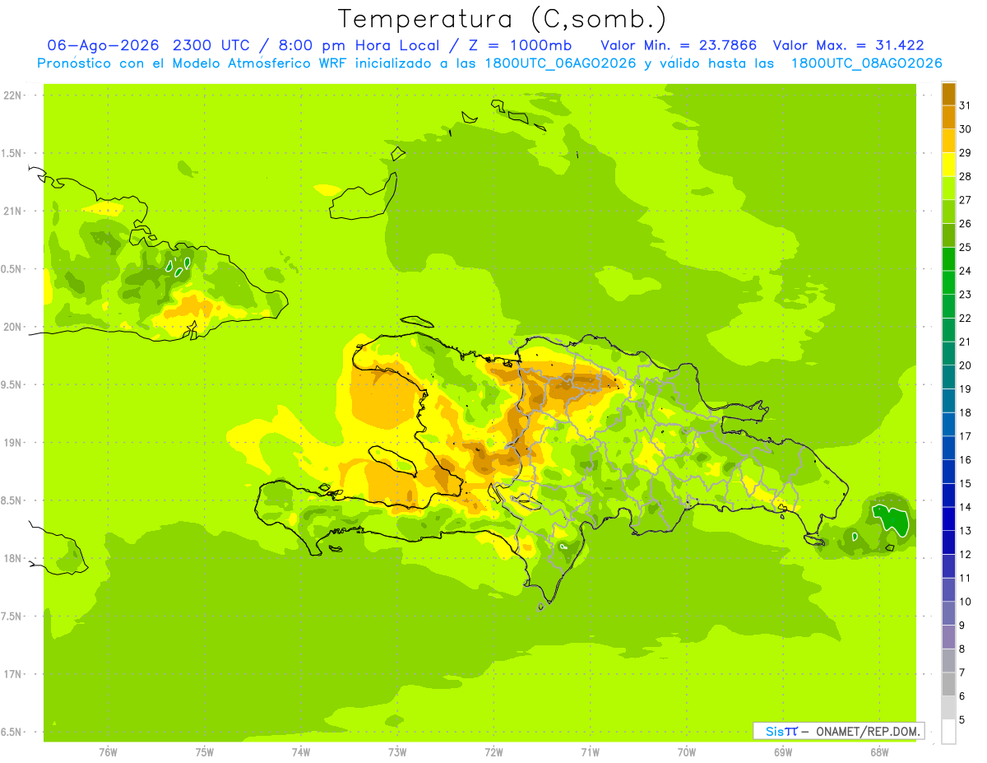This screenshot has width=987, height=763.
Task: Click the "69W" longitude axis label
Action: [783, 752]
